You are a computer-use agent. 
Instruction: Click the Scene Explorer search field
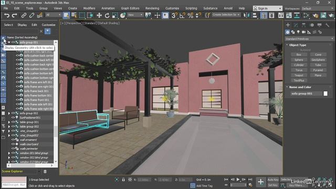tap(20, 31)
